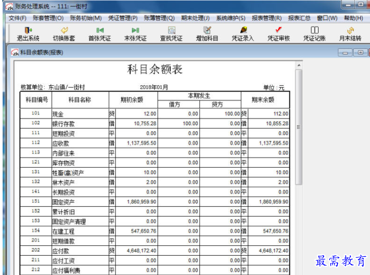Image resolution: width=370 pixels, height=275 pixels.
Task: Click the 科目余额表 sub-window icon
Action: tap(15, 52)
